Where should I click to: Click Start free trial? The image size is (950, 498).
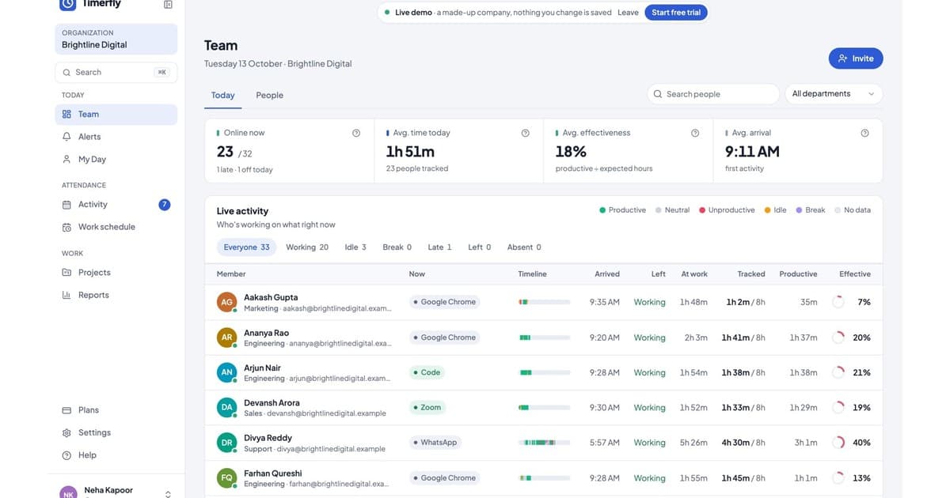[676, 13]
